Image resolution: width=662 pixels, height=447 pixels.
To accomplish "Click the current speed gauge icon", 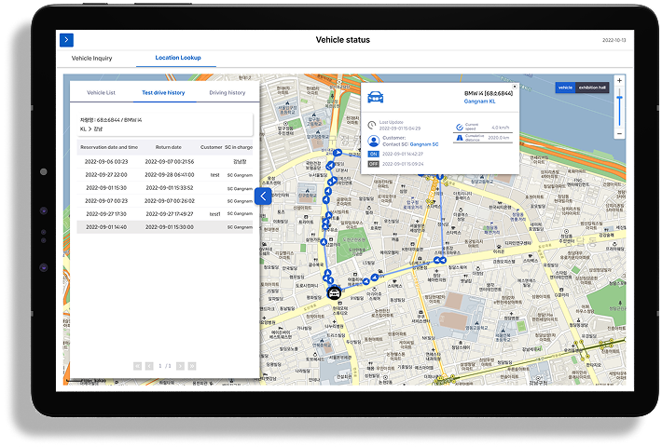I will pos(459,125).
